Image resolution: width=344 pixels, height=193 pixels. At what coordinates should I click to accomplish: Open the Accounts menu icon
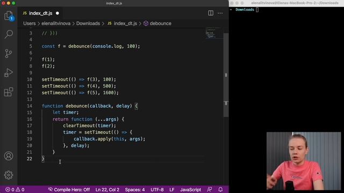tap(9, 156)
